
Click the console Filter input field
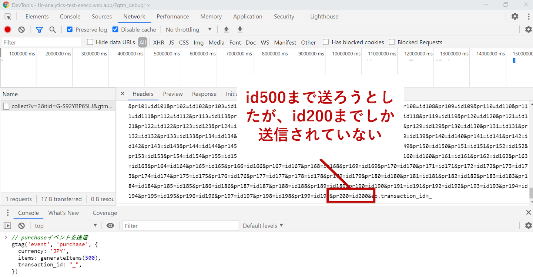pos(181,226)
